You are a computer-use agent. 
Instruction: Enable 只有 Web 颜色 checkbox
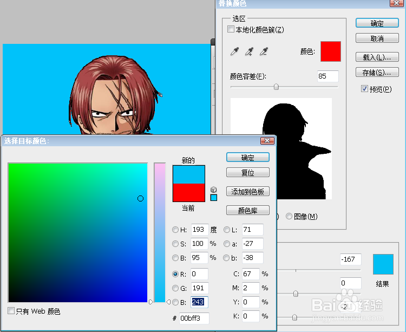[11, 310]
